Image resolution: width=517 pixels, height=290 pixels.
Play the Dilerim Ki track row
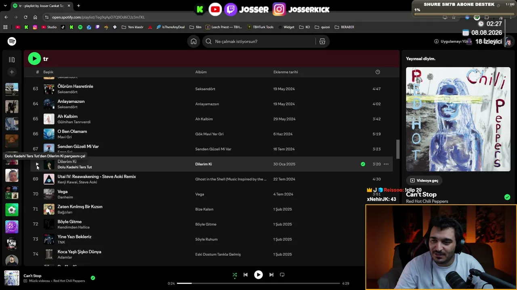pos(37,164)
